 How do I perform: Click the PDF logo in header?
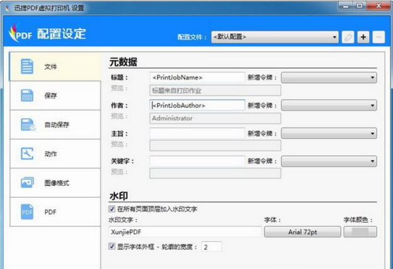click(x=20, y=33)
